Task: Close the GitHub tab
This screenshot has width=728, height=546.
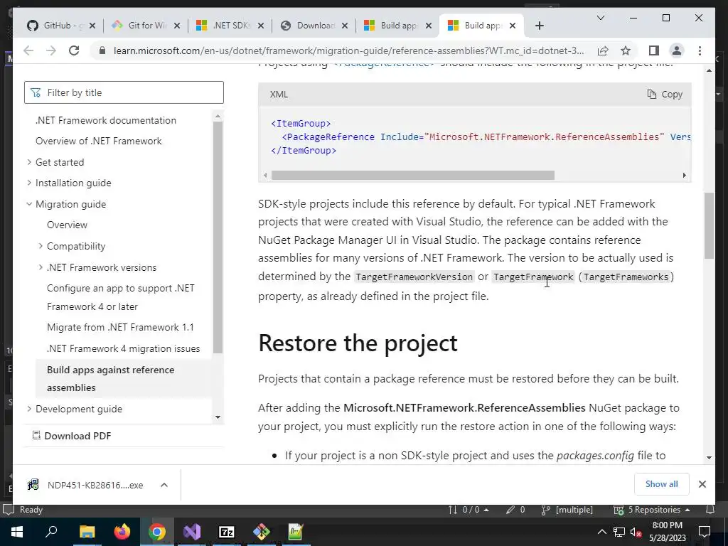Action: (x=92, y=26)
